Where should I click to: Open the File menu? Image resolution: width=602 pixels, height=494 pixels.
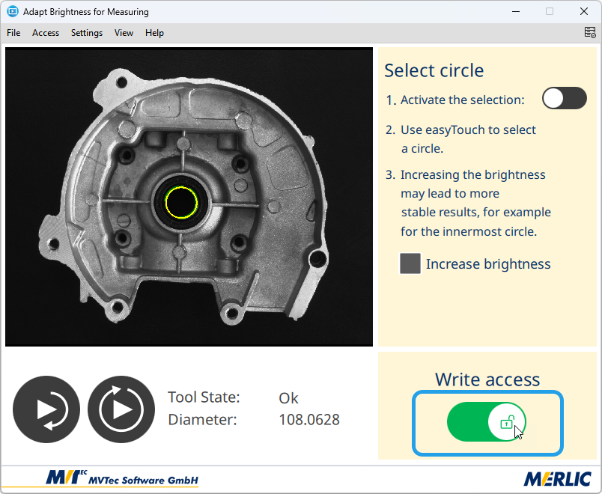click(13, 33)
